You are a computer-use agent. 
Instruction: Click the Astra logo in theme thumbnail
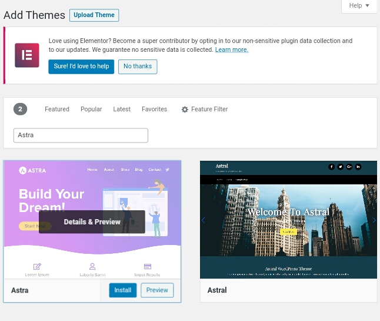[32, 170]
